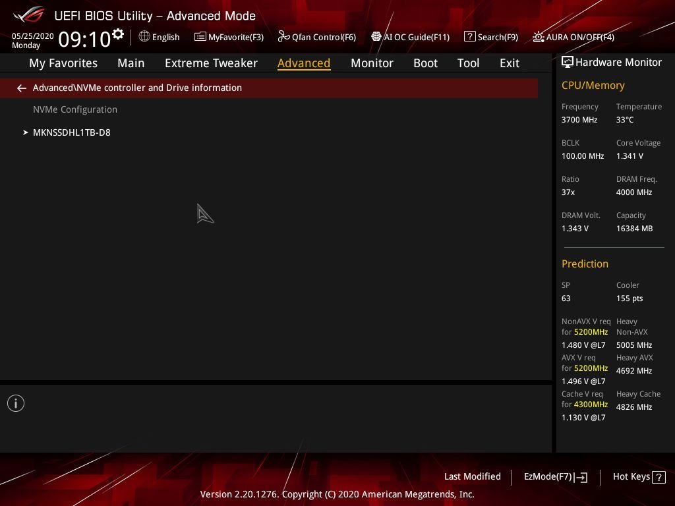Click the 1.480 V @L7 value
Image resolution: width=675 pixels, height=506 pixels.
(583, 345)
